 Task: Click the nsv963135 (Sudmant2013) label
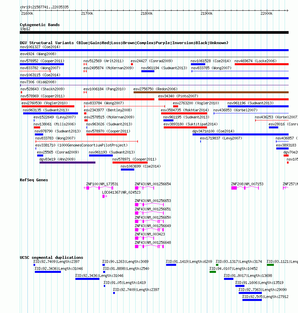(x=46, y=110)
